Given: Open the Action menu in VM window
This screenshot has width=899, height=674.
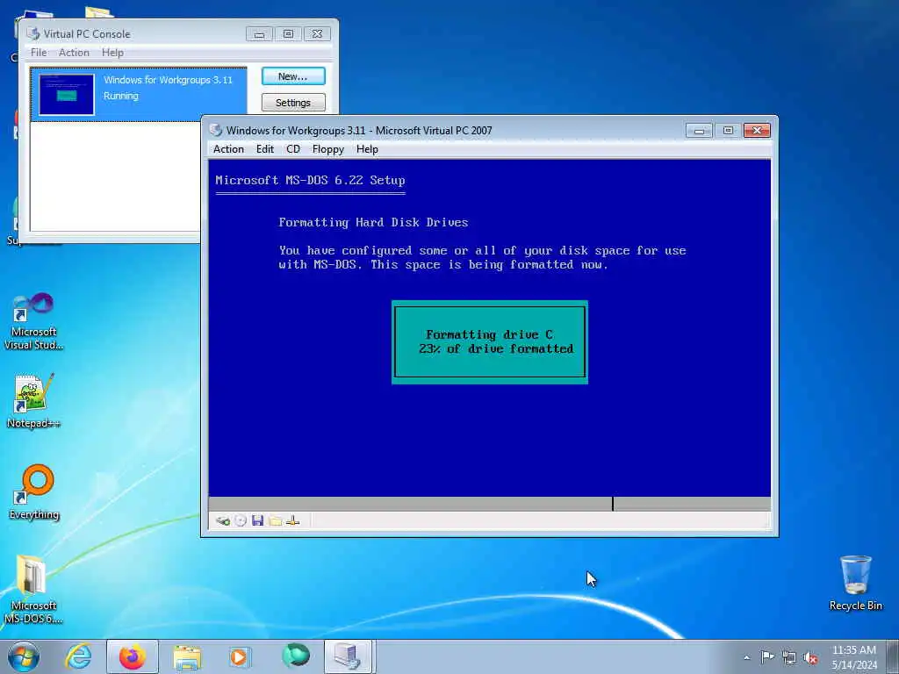Looking at the screenshot, I should [x=228, y=149].
